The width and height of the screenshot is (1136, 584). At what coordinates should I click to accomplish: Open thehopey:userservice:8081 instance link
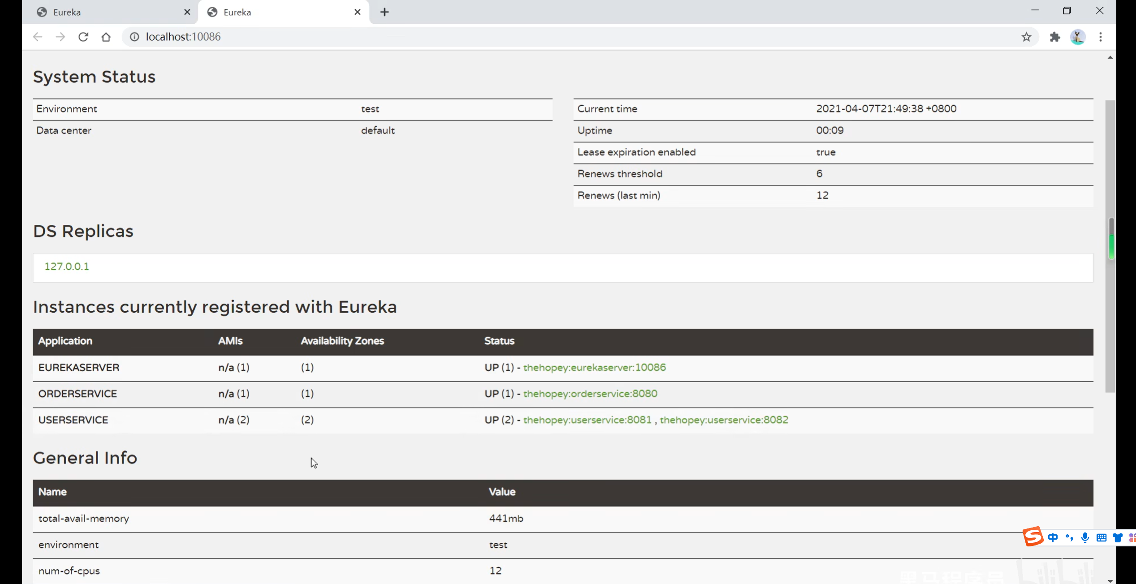coord(587,420)
